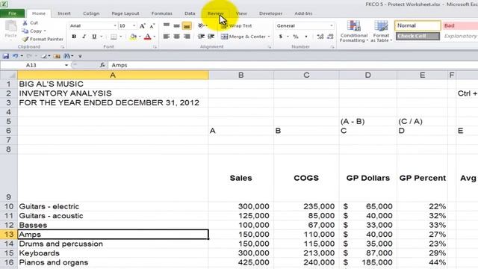Apply the Normal cell style
Viewport: 478px width, 269px height.
(x=418, y=25)
